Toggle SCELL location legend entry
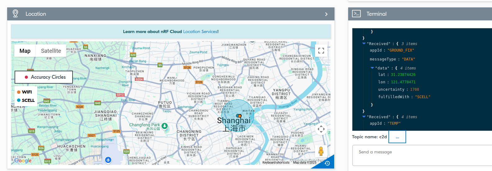This screenshot has height=171, width=492. point(26,100)
